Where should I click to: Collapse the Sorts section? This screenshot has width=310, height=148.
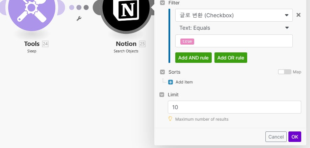point(162,72)
